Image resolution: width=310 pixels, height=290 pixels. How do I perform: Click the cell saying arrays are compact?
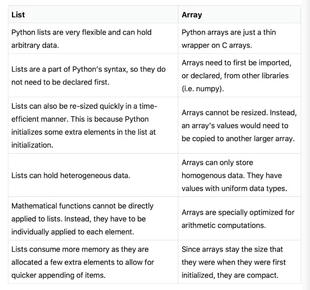pyautogui.click(x=240, y=262)
